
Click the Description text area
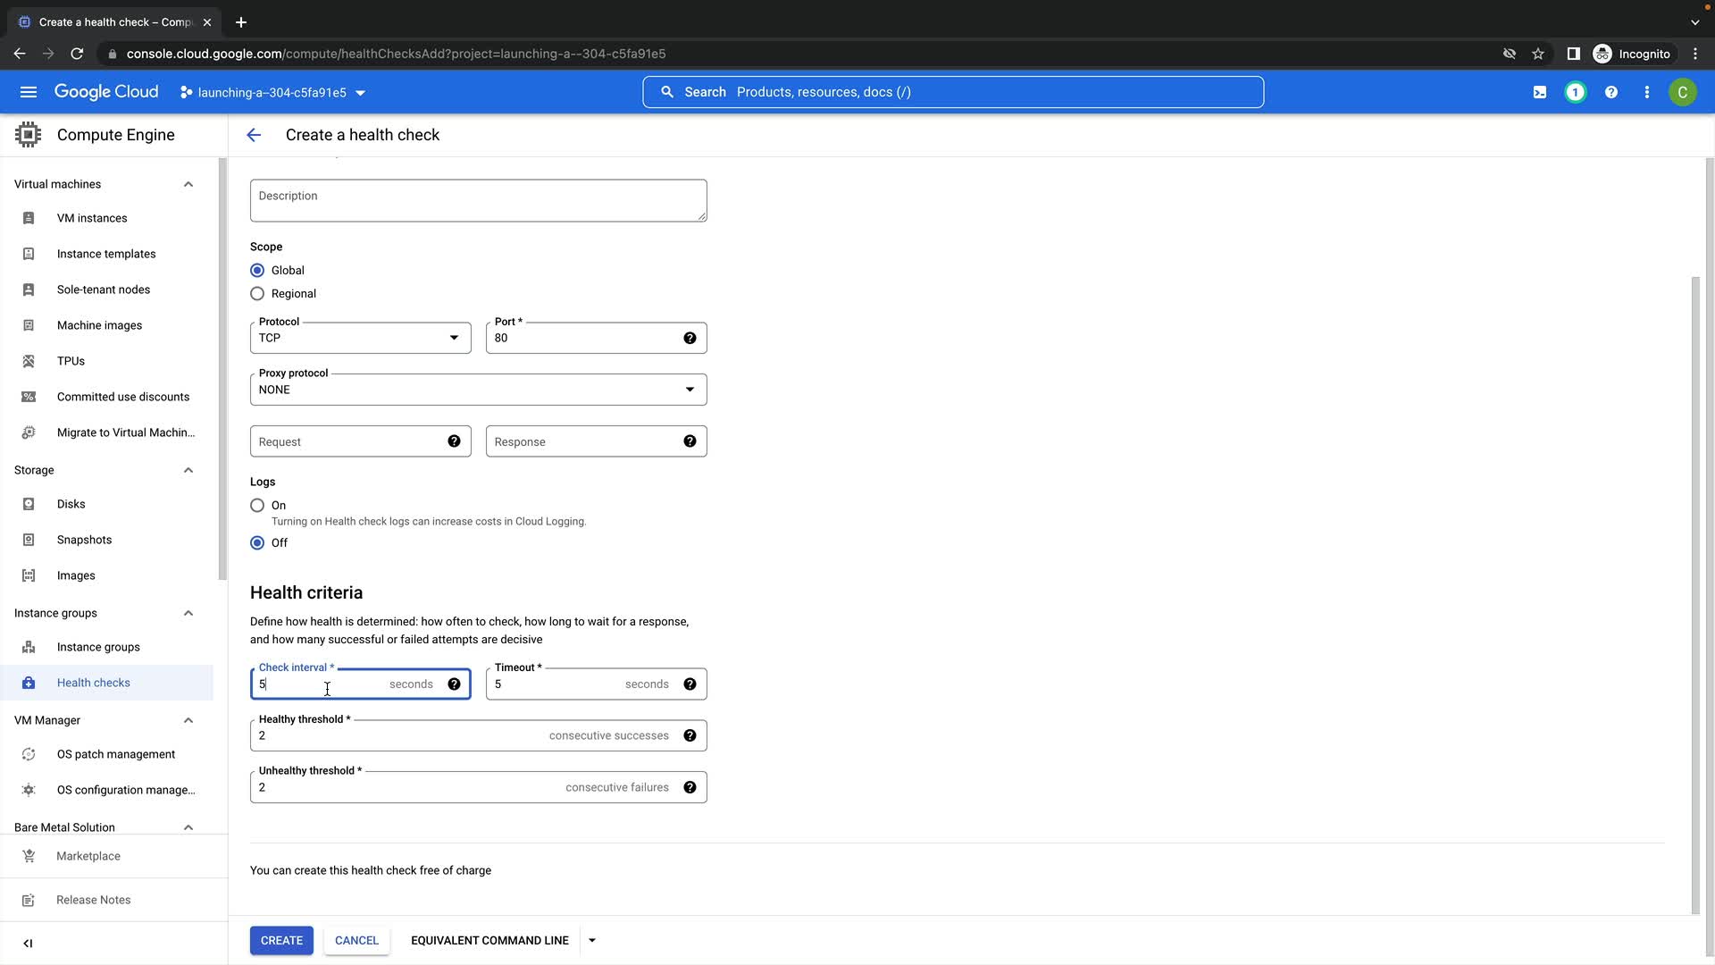478,200
